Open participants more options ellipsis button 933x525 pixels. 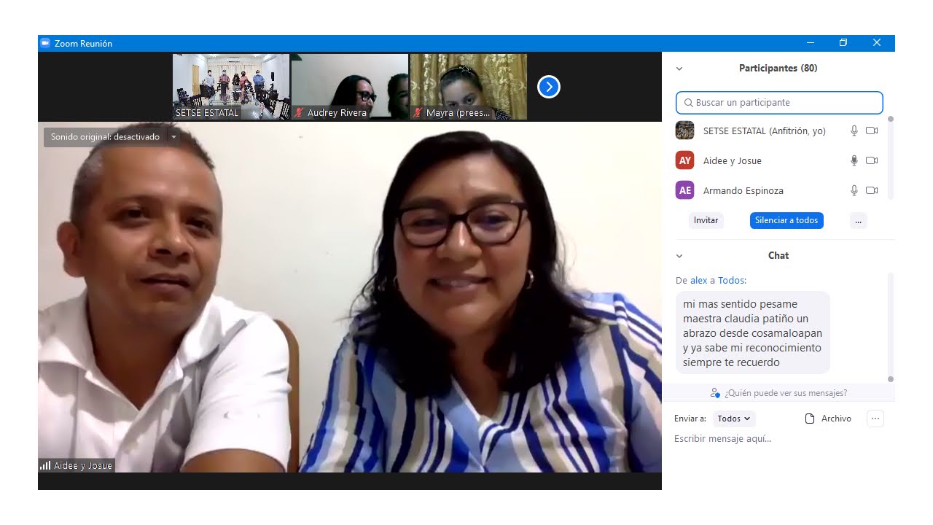coord(858,220)
